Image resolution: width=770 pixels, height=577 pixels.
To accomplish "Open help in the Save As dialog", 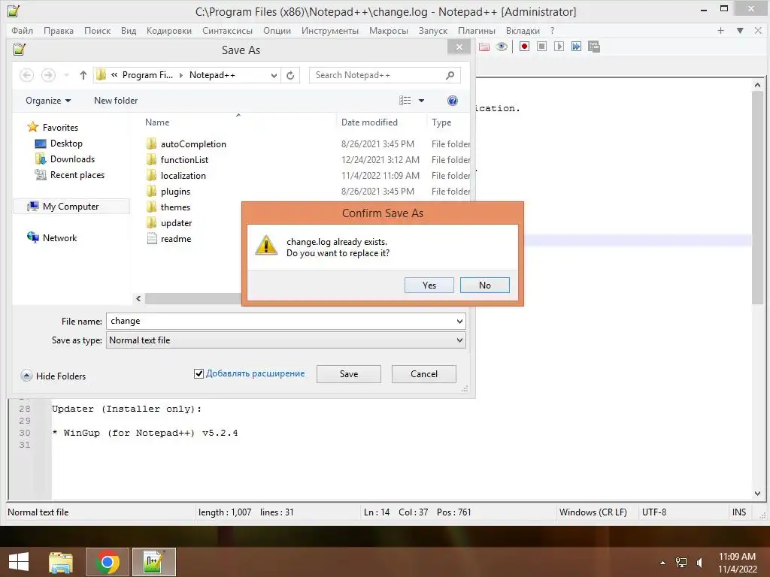I will pyautogui.click(x=452, y=101).
